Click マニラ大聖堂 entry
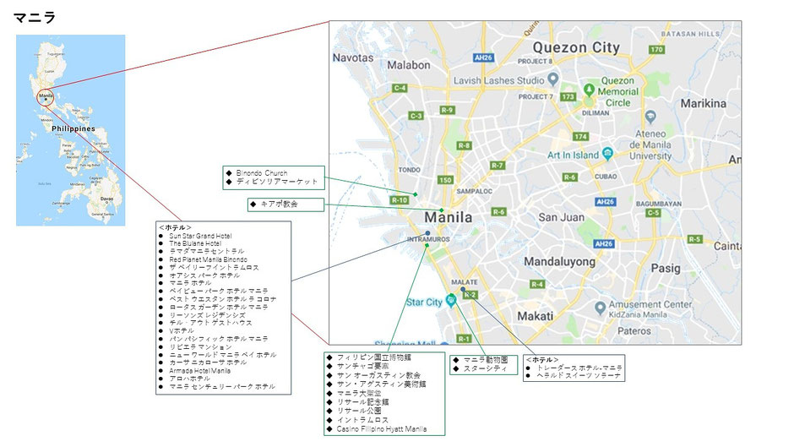This screenshot has height=447, width=794. tap(359, 393)
